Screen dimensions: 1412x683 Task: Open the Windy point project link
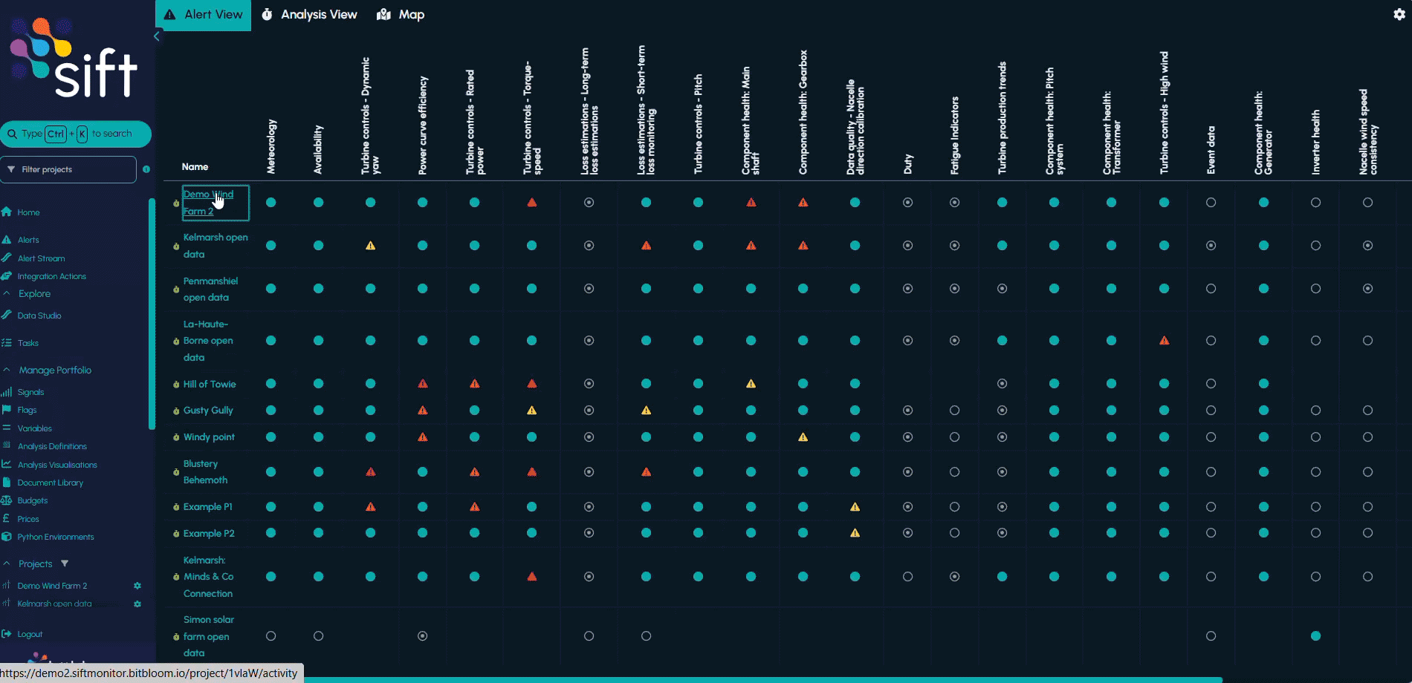click(209, 437)
